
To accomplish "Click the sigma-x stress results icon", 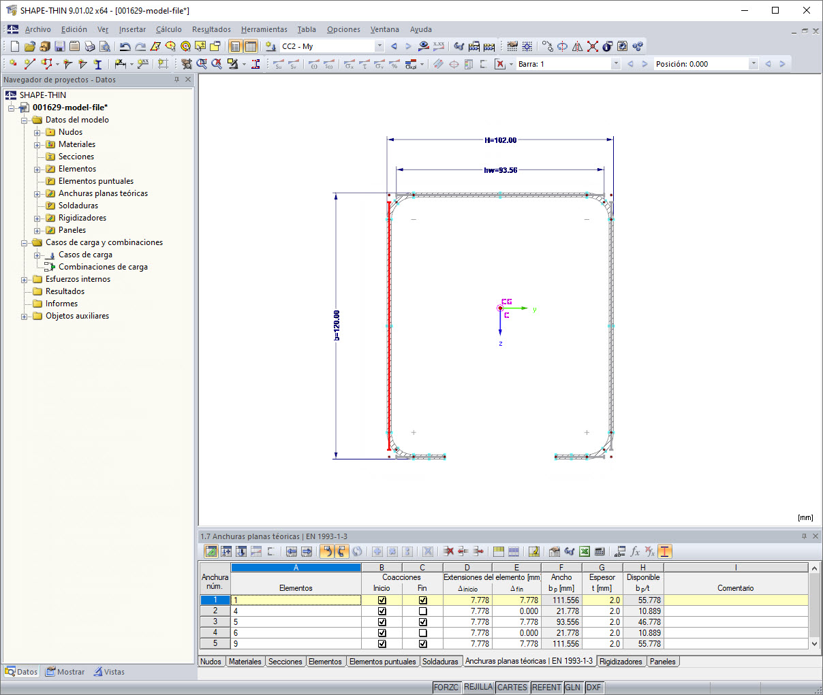I will [349, 64].
